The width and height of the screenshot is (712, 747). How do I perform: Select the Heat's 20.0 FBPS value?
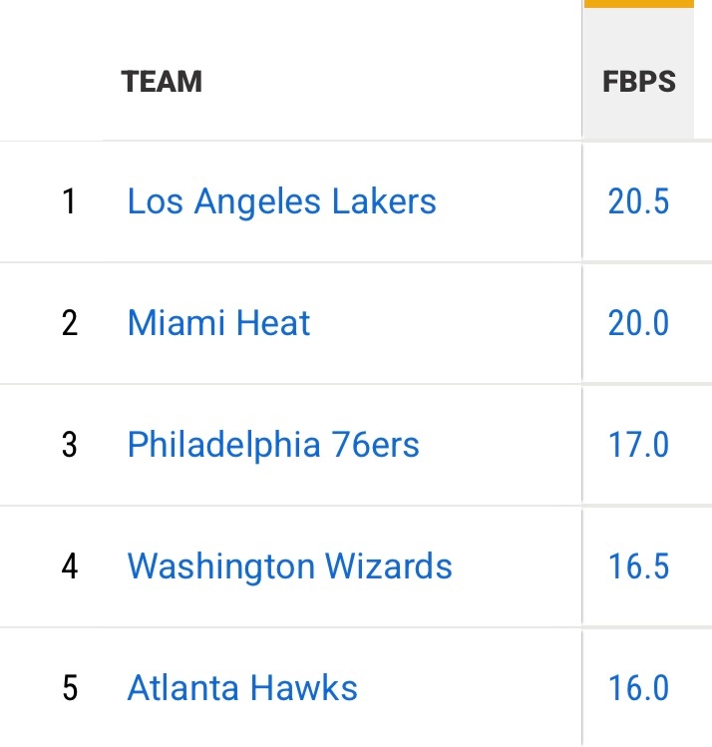pos(639,323)
